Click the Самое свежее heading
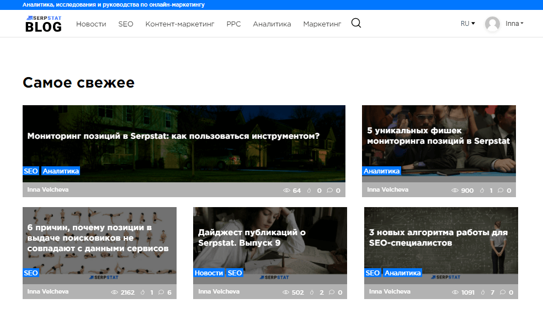Screen dimensions: 543x320 click(x=78, y=83)
